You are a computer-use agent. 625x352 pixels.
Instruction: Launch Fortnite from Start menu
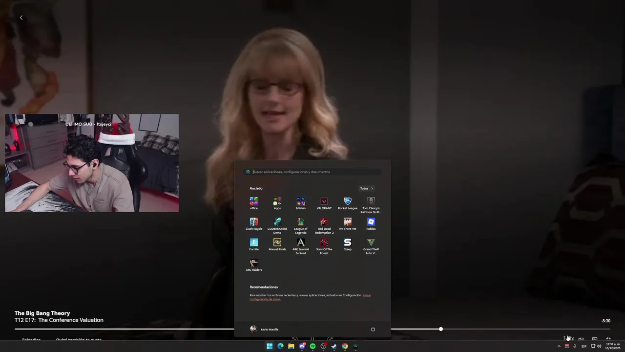click(x=254, y=244)
